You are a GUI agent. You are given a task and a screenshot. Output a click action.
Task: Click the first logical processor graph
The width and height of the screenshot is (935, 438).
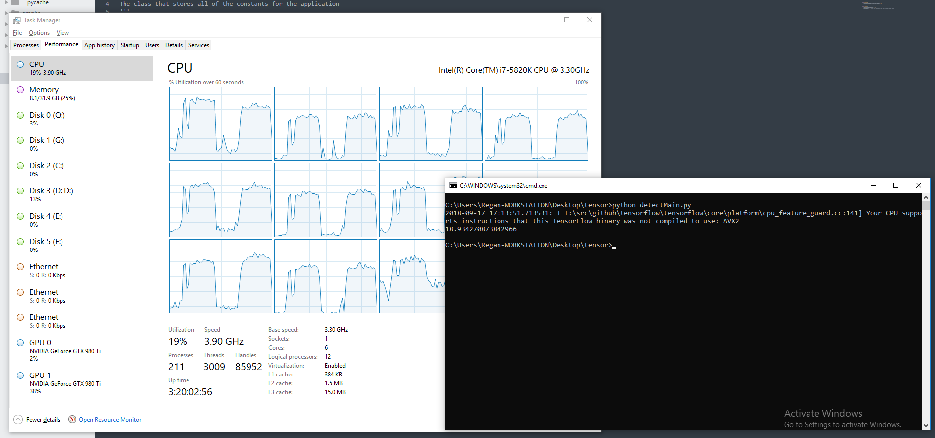(221, 124)
